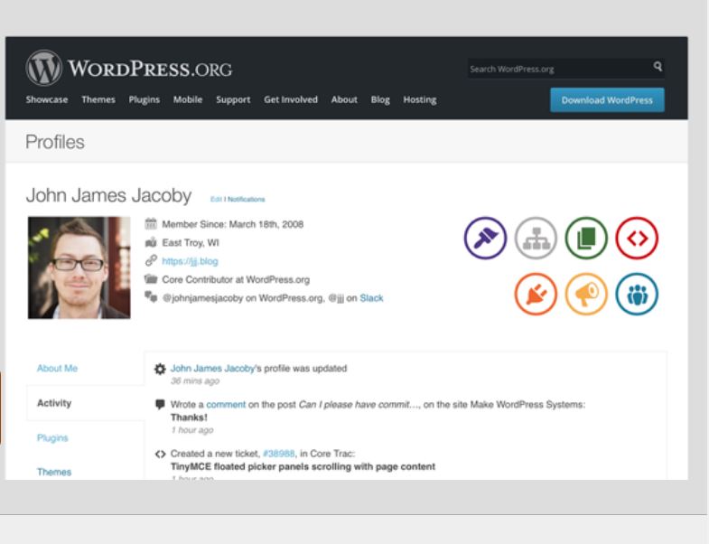Open the Plugins navigation item
This screenshot has height=544, width=709.
(145, 99)
